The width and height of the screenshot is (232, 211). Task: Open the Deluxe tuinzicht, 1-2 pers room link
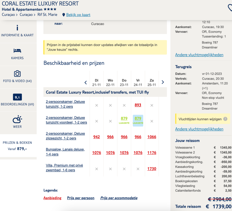pyautogui.click(x=65, y=104)
